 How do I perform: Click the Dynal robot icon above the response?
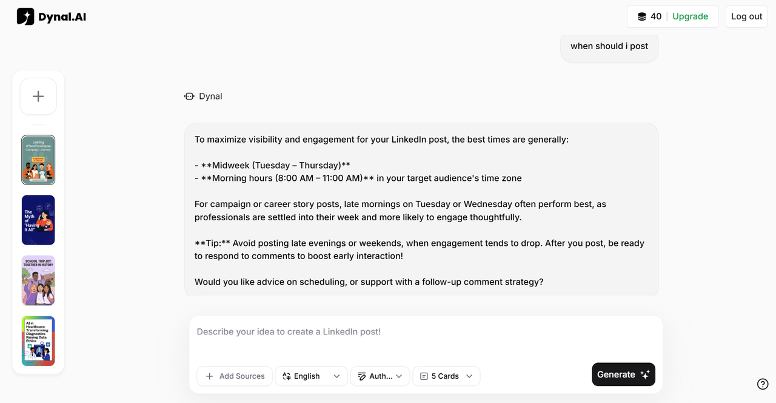click(x=189, y=96)
